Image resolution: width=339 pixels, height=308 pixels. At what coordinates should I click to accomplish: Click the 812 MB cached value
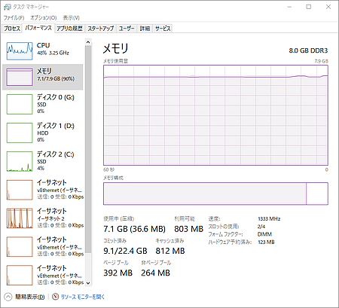(x=170, y=251)
